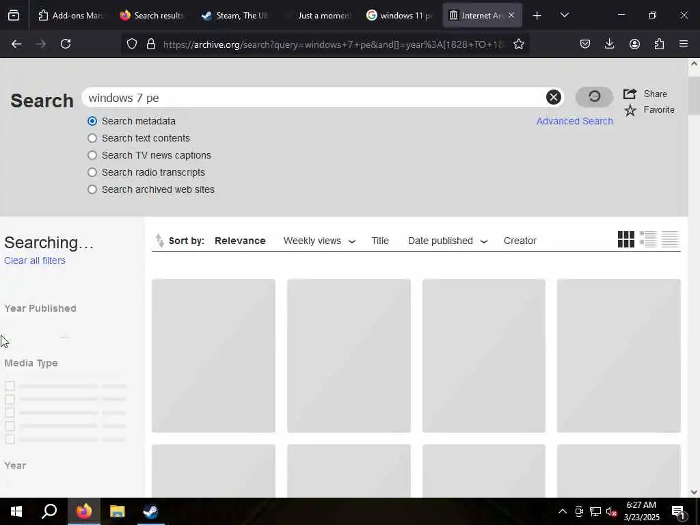Open tracking protection shield icon
700x525 pixels.
(x=132, y=44)
